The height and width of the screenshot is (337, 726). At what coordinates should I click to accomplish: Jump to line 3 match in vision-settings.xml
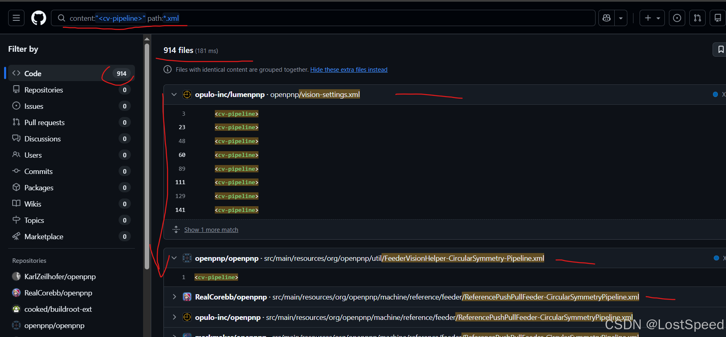click(x=183, y=114)
